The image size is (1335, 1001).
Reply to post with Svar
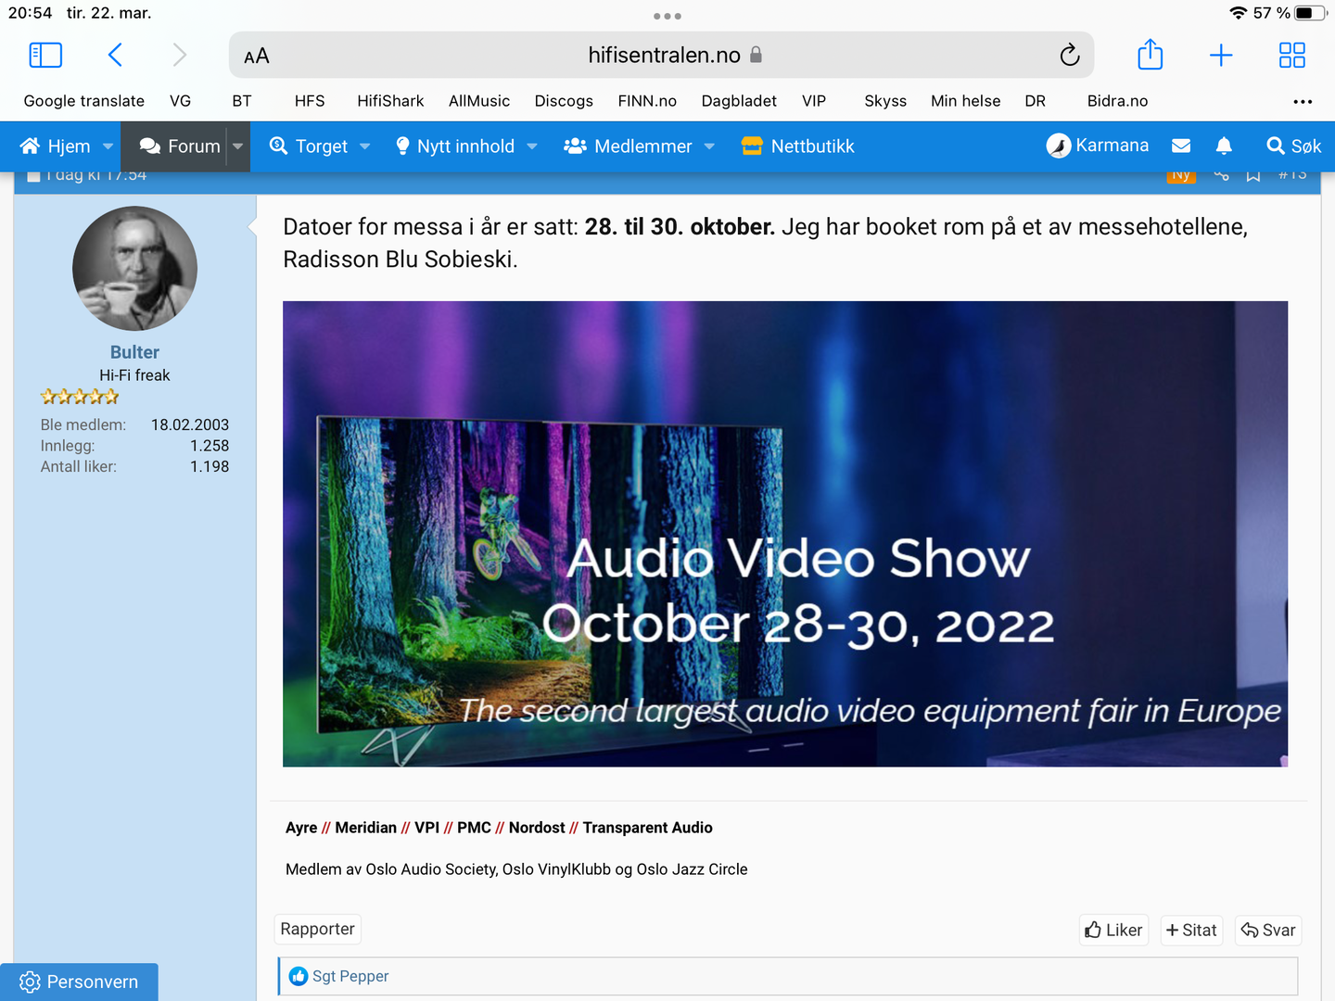point(1268,930)
